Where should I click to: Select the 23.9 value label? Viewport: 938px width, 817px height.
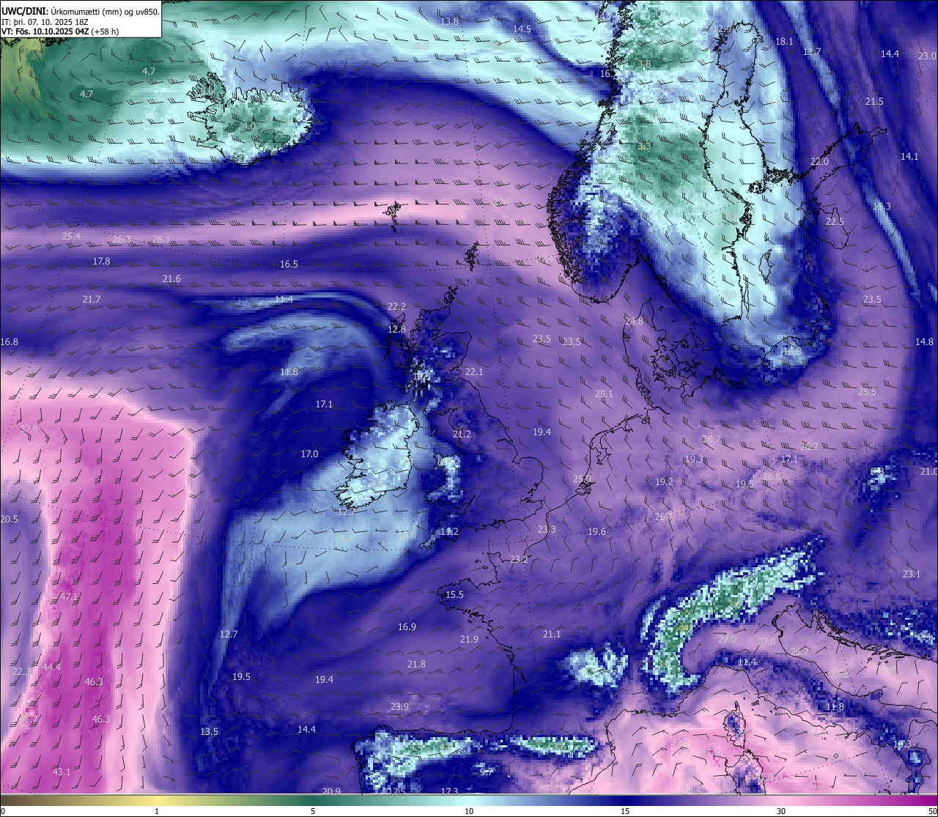point(399,706)
